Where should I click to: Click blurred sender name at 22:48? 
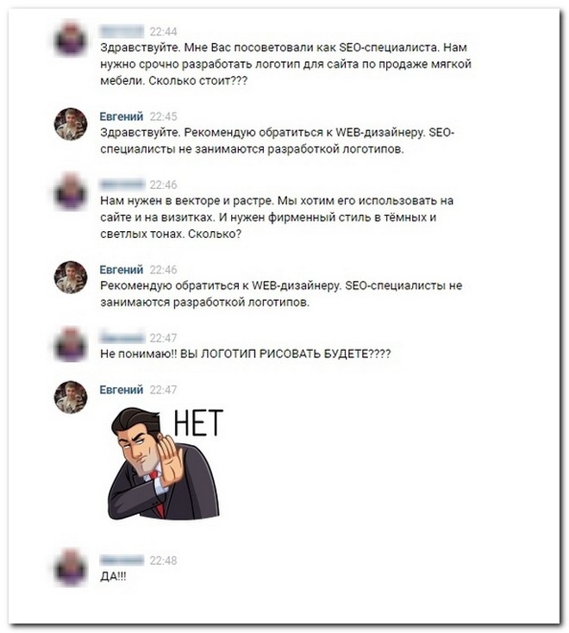tap(122, 560)
